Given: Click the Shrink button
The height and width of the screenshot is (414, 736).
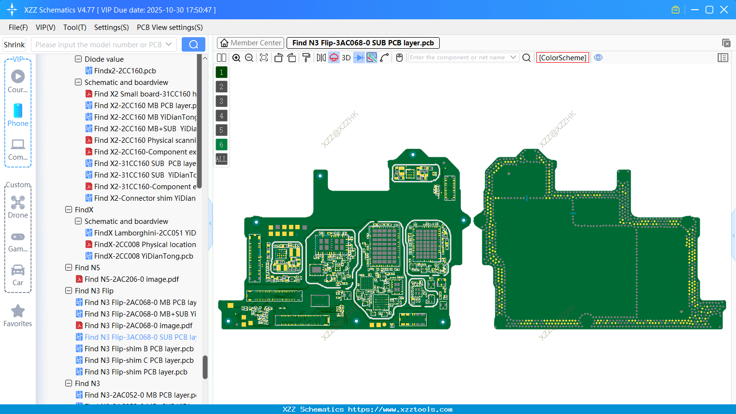Looking at the screenshot, I should pos(14,44).
